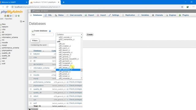Open a new browser tab with plus icon
196x110 pixels.
(63, 2)
